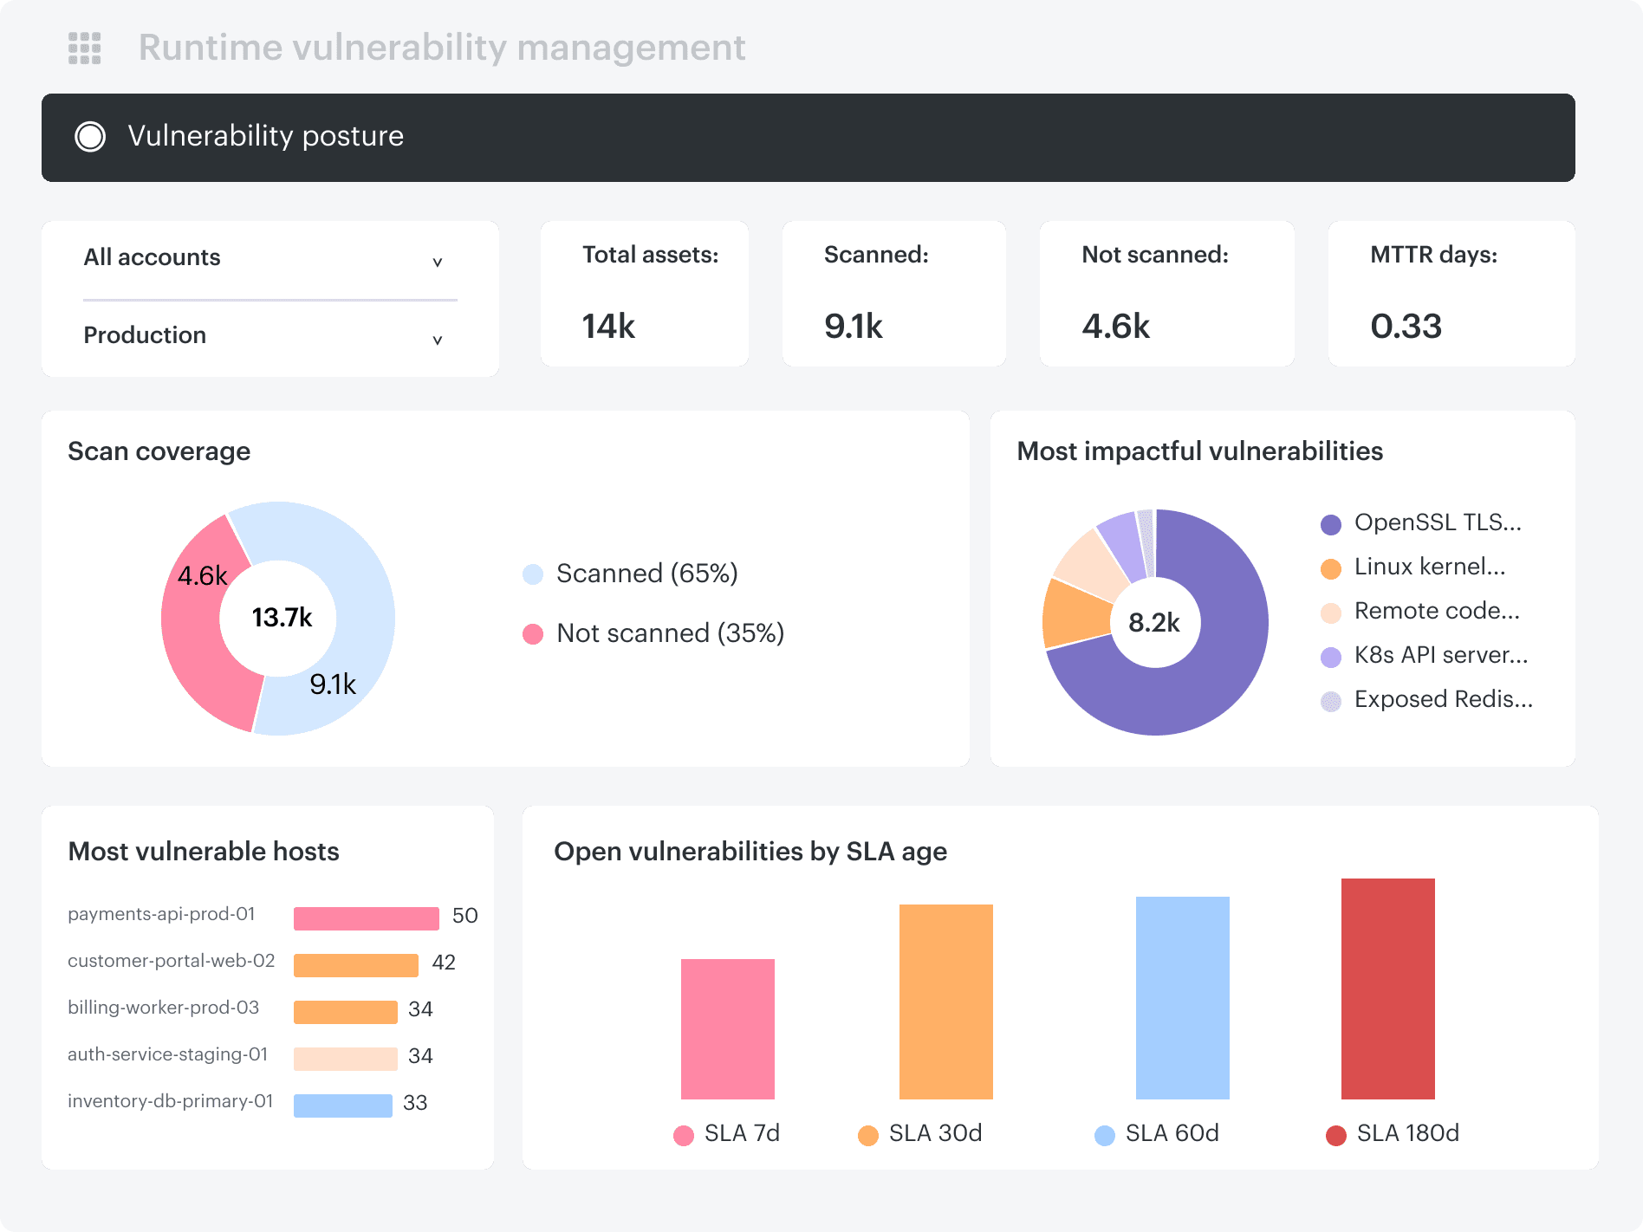Viewport: 1643px width, 1232px height.
Task: View the MTTR days 0.33 card
Action: pyautogui.click(x=1451, y=294)
